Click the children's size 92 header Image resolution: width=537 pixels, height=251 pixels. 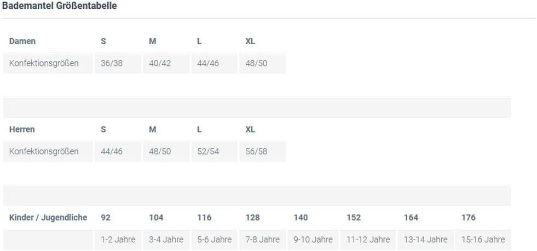106,217
